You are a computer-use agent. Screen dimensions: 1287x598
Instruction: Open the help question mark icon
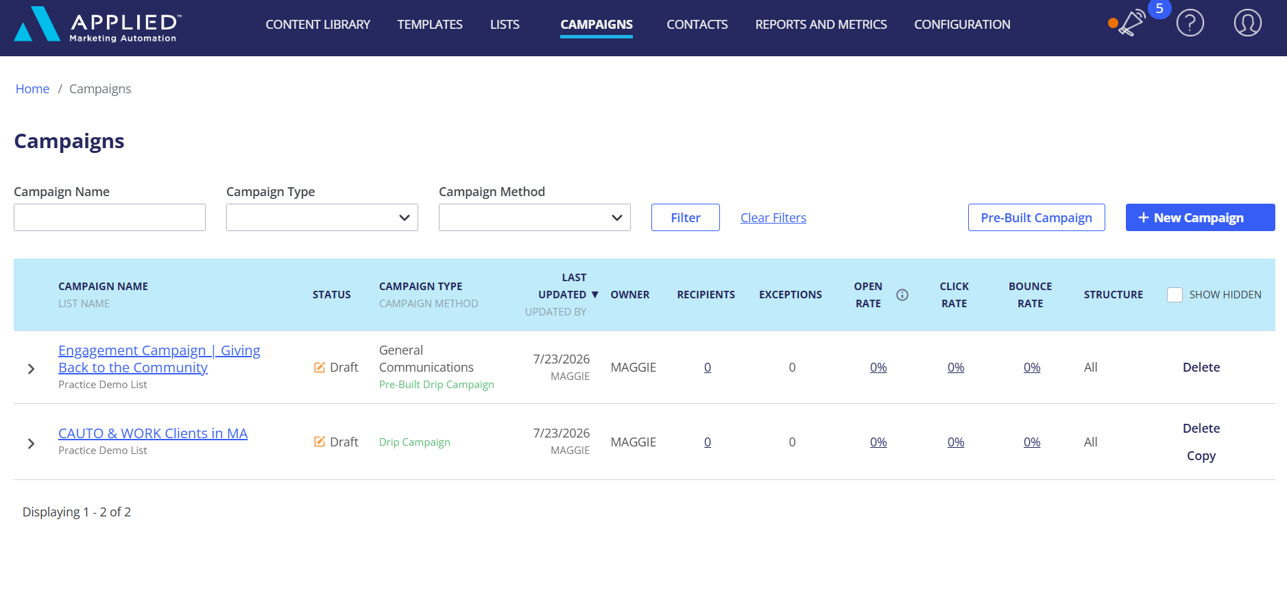[x=1190, y=23]
